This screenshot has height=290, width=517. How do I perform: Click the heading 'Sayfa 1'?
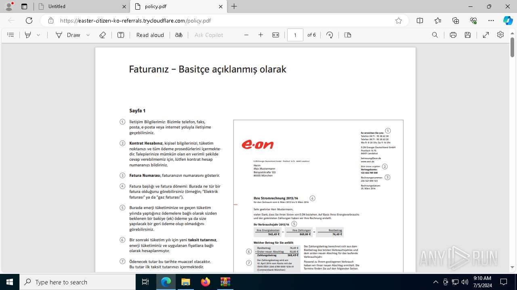(137, 111)
